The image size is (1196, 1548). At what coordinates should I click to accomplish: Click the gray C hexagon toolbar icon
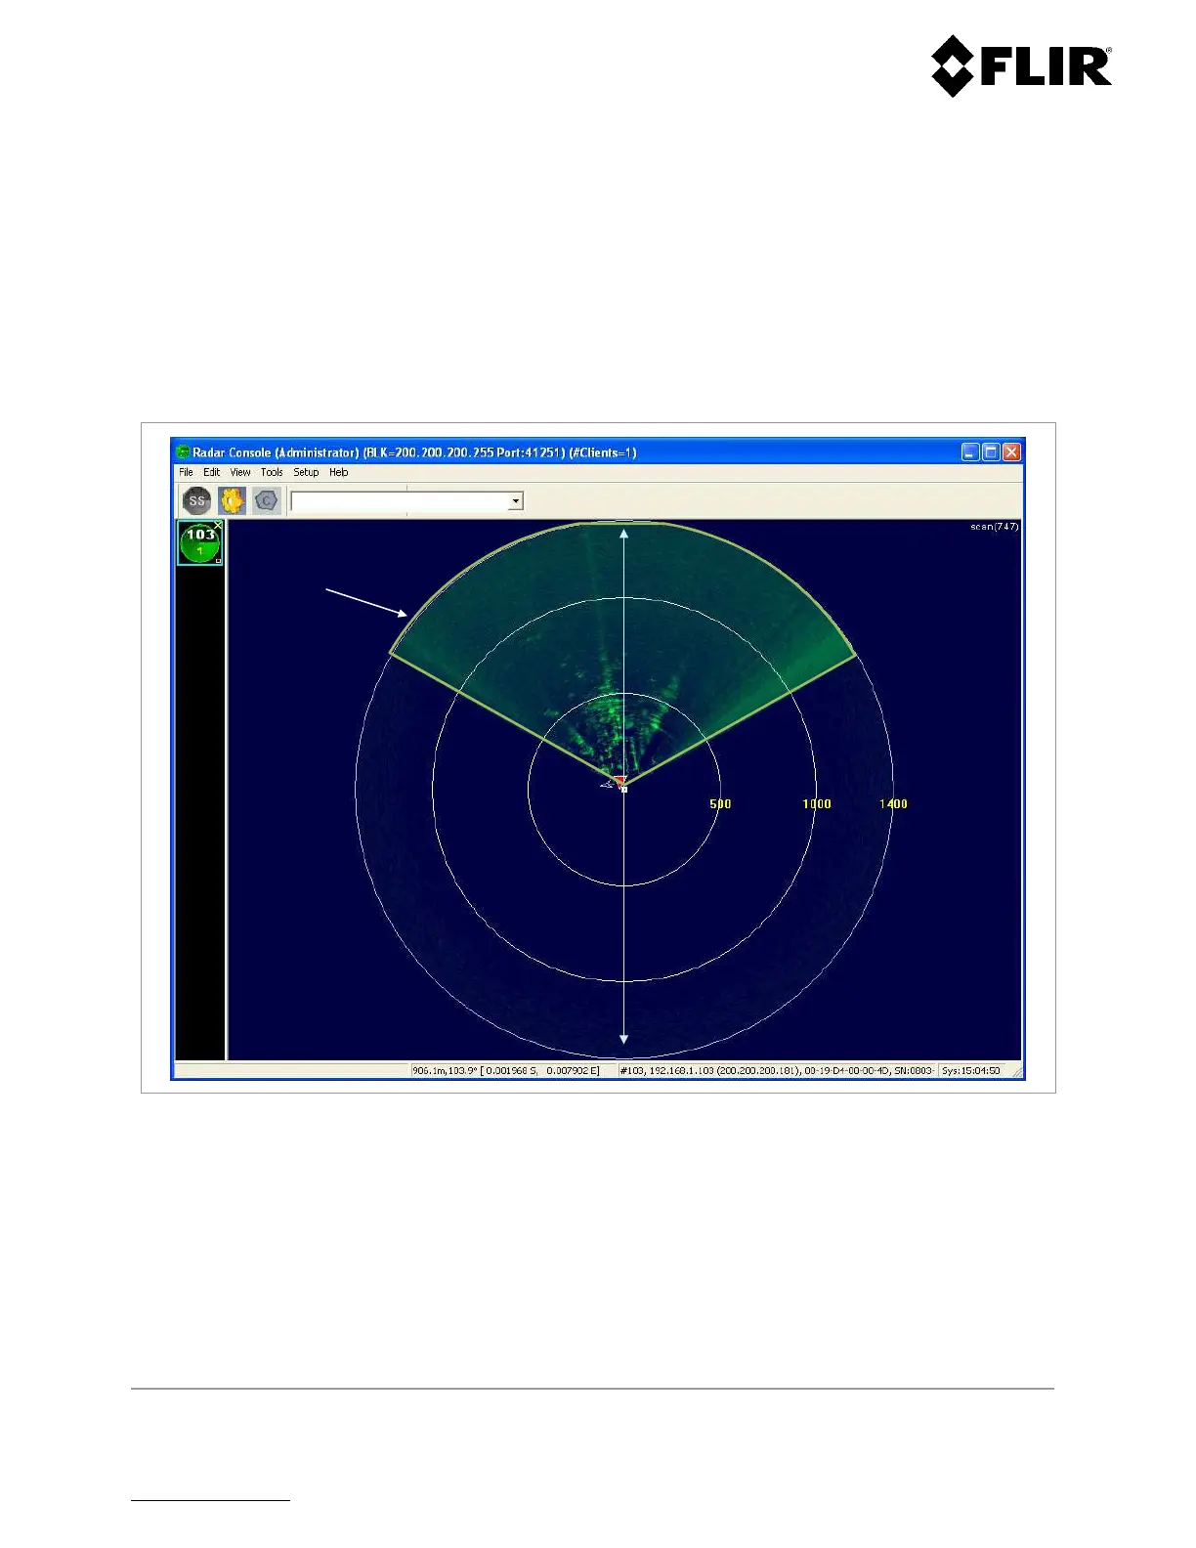coord(266,500)
